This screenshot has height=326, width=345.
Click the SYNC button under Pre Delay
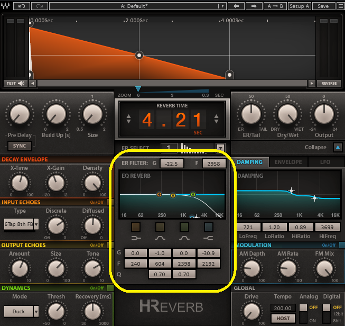click(19, 146)
